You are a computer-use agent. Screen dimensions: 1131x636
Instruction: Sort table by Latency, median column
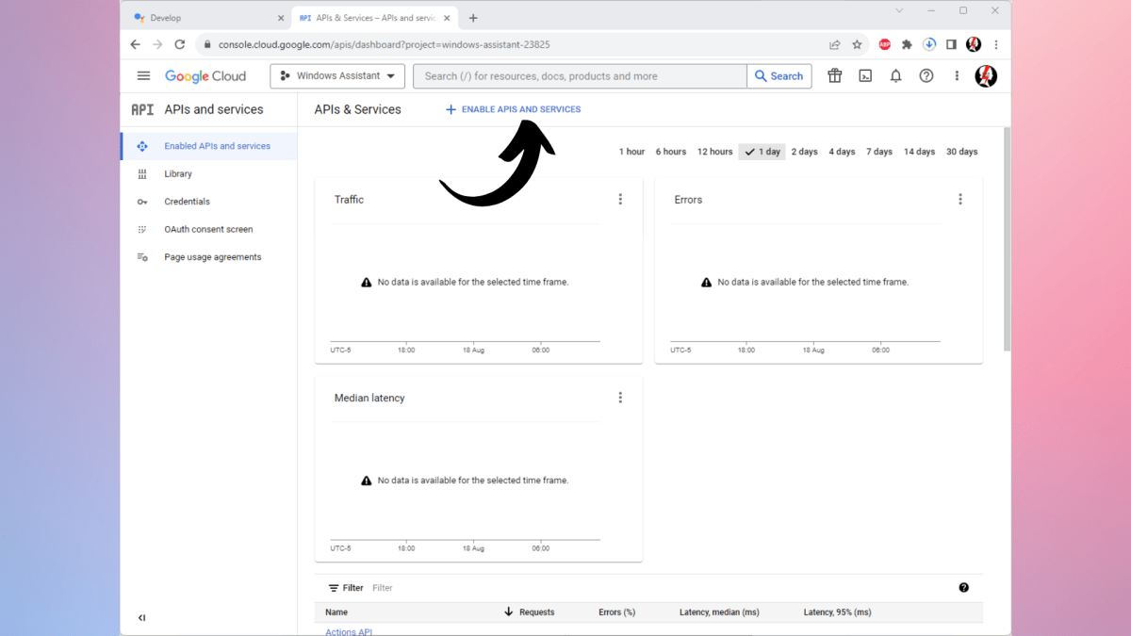coord(719,612)
